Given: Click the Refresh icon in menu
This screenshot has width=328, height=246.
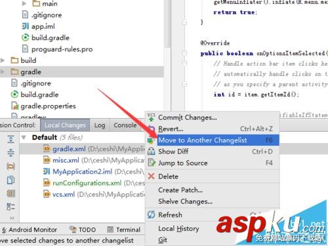Looking at the screenshot, I should point(151,215).
